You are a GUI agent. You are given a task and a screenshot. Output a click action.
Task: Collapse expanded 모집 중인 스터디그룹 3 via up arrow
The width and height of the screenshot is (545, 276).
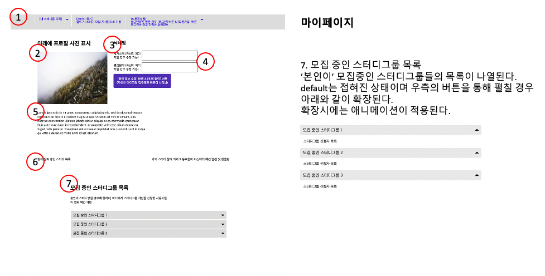(x=477, y=175)
